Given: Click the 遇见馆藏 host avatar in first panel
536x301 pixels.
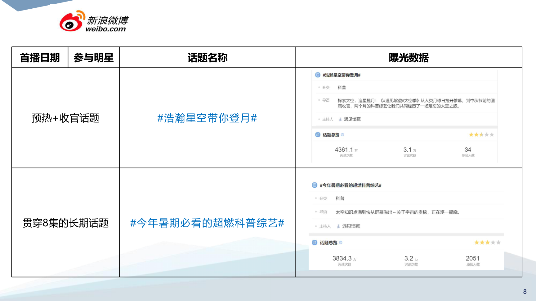Looking at the screenshot, I should pos(340,119).
